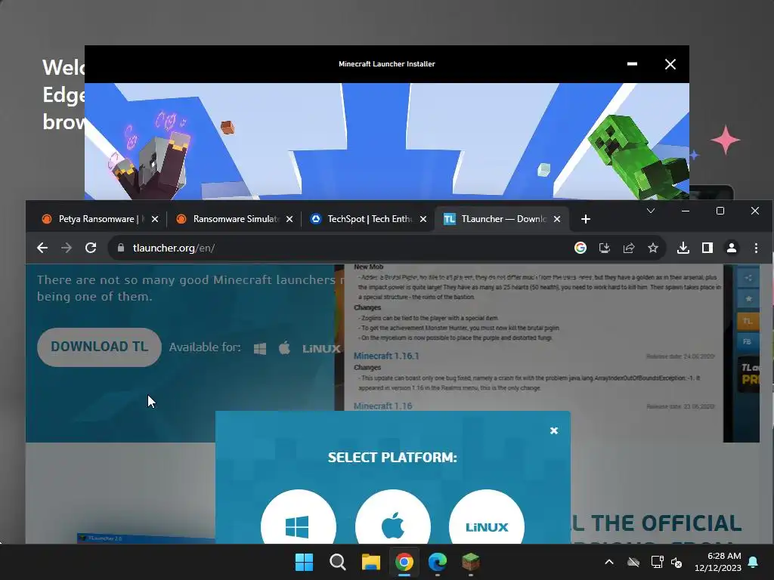Switch to the Ransomware Simulator tab

pyautogui.click(x=234, y=219)
